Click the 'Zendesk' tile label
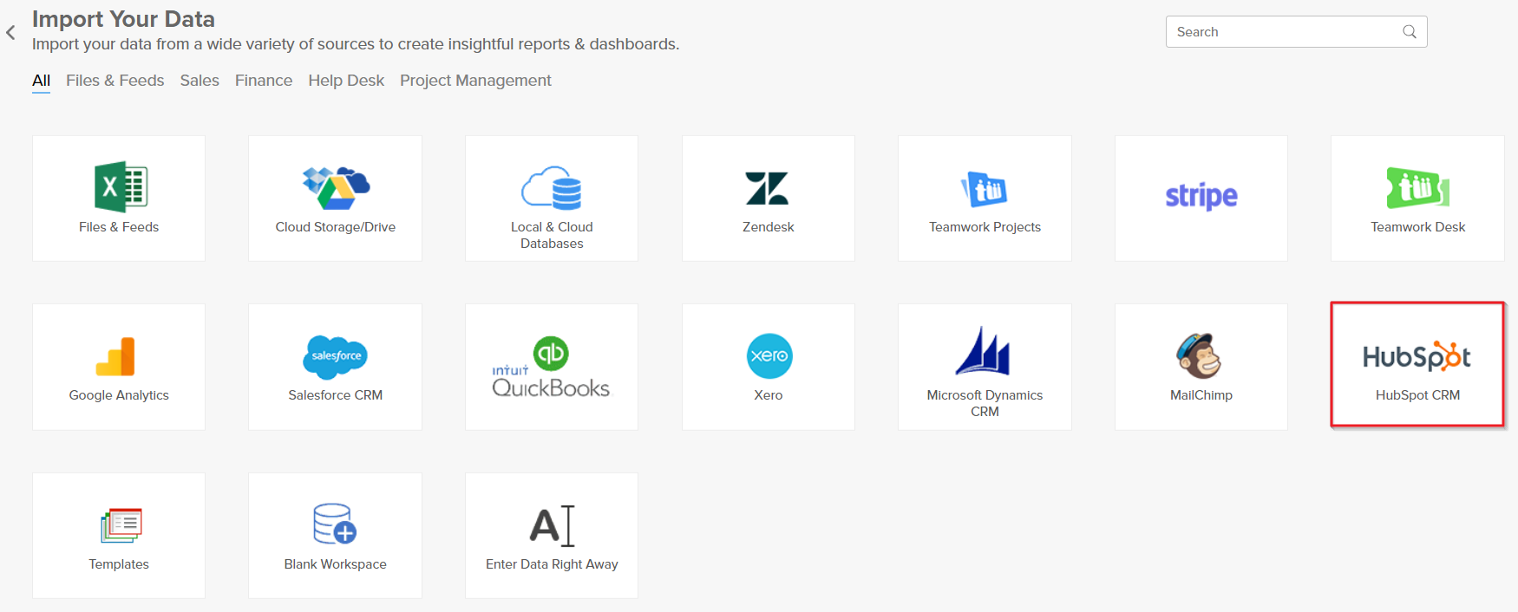 click(x=769, y=227)
